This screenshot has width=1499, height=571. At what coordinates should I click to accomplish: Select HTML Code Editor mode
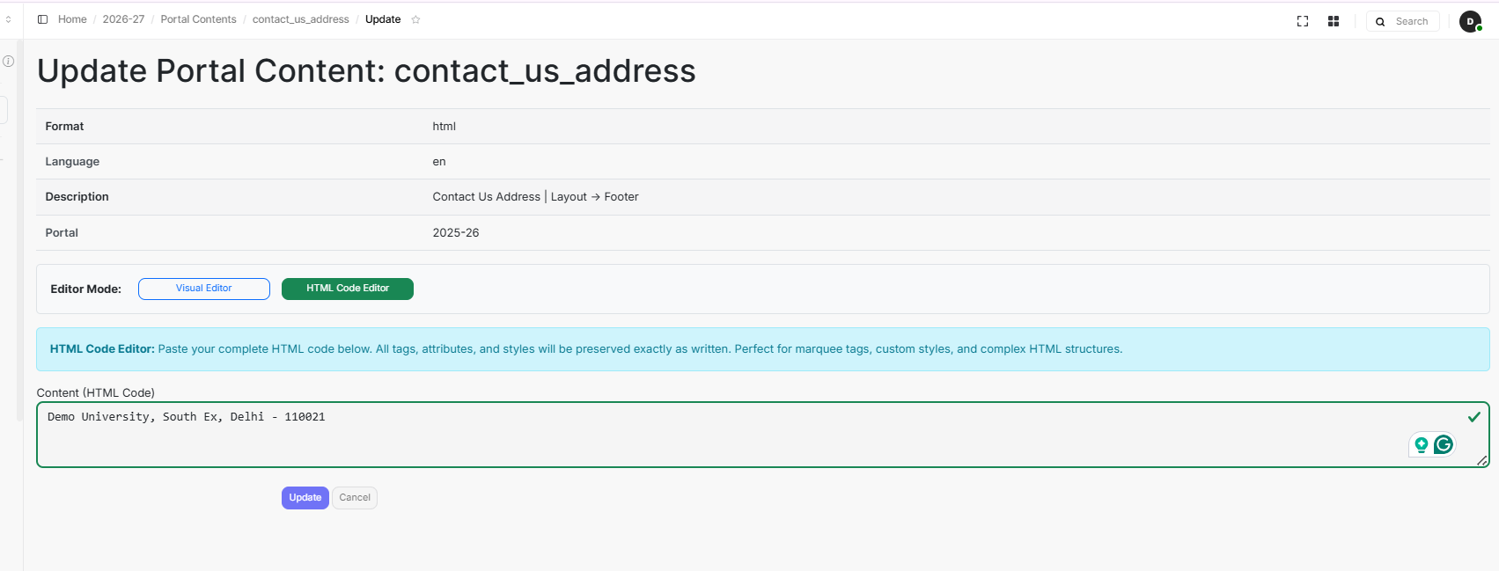click(x=348, y=289)
